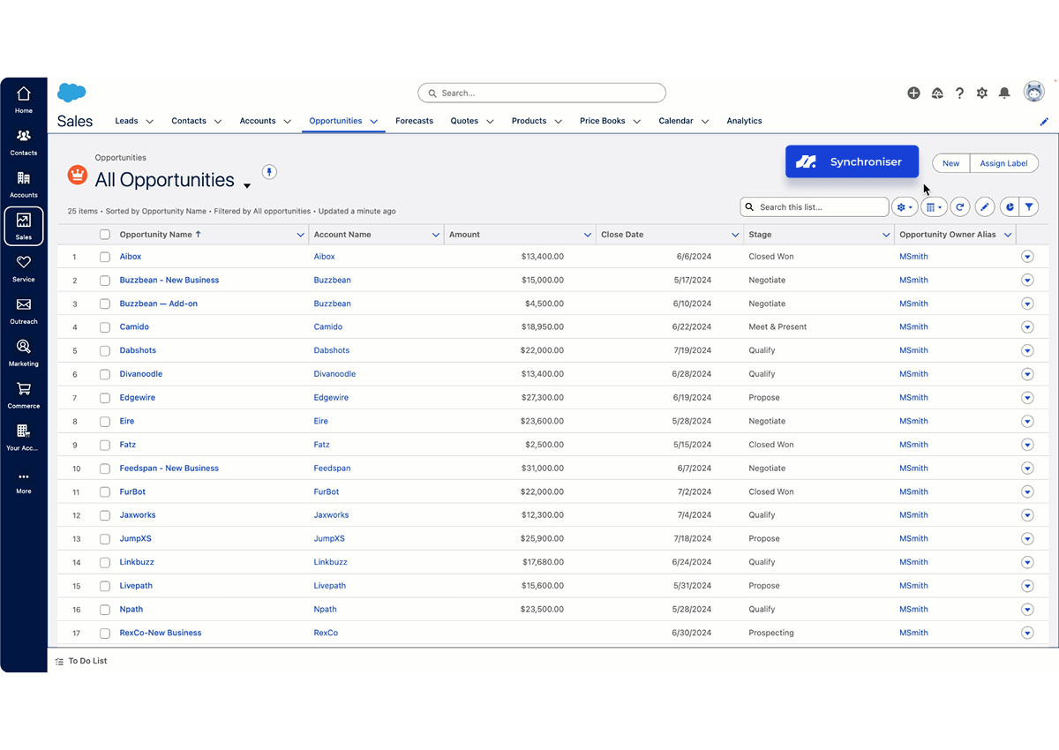Open the Analytics tab
The height and width of the screenshot is (750, 1059).
coord(744,121)
